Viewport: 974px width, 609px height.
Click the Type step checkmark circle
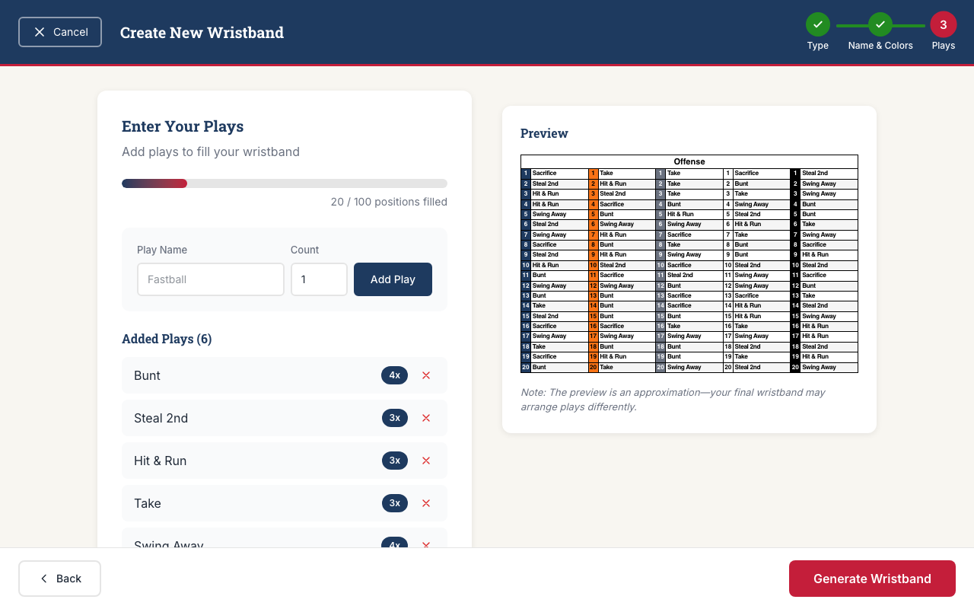tap(818, 24)
